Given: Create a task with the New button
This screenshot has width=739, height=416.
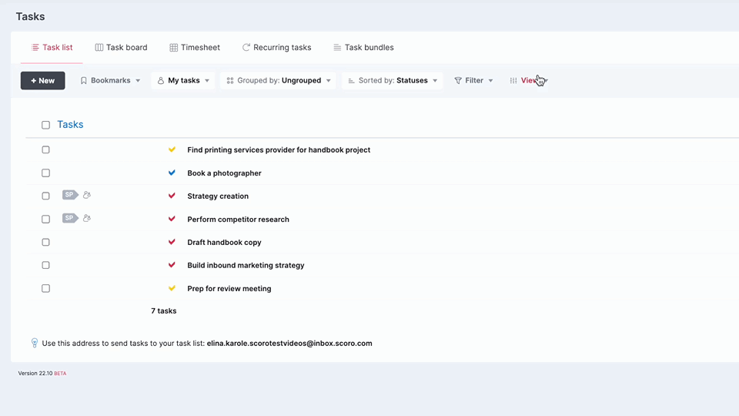Looking at the screenshot, I should 43,81.
